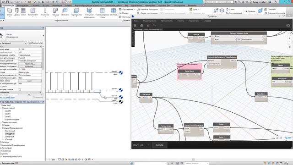This screenshot has height=165, width=293.
Task: Open the Levels node dropdown
Action: [278, 68]
